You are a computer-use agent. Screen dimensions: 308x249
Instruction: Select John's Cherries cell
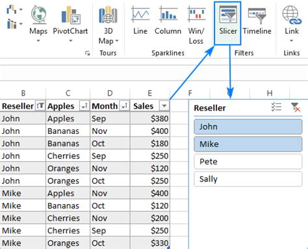click(x=68, y=156)
